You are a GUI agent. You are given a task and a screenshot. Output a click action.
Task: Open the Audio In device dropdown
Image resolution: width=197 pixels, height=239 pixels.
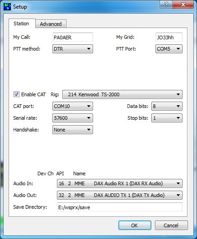(x=120, y=183)
